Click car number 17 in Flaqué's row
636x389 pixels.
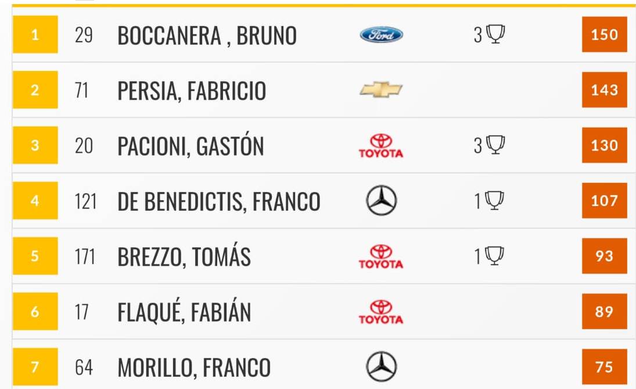[81, 312]
